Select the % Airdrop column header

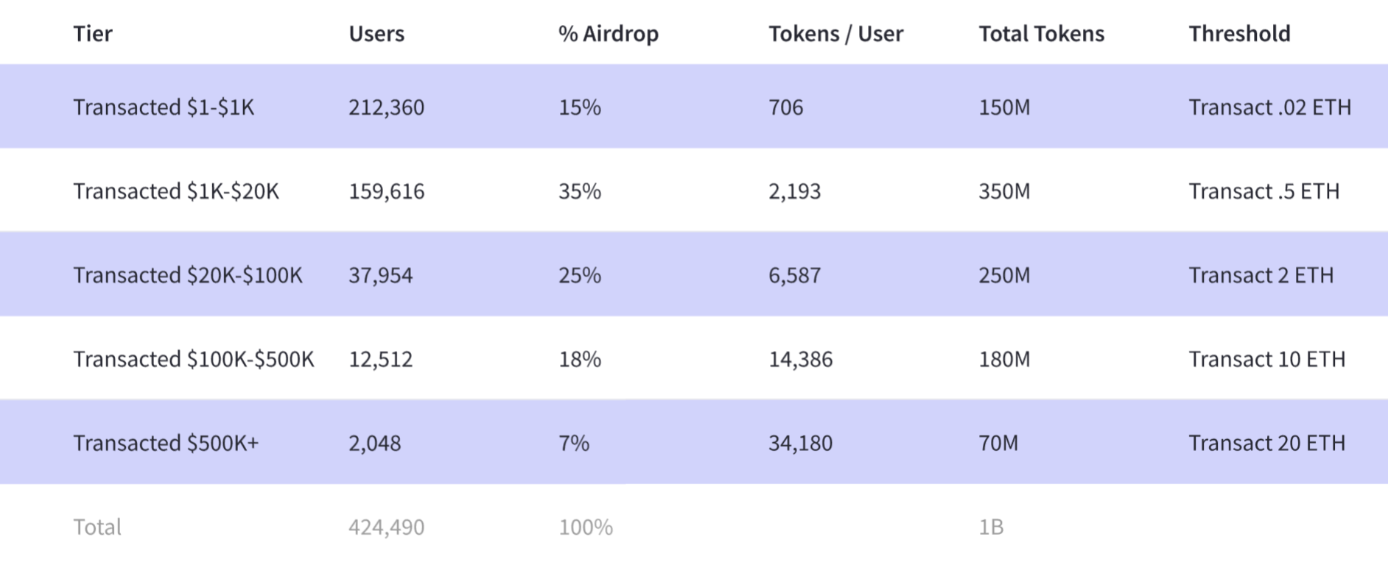point(608,34)
